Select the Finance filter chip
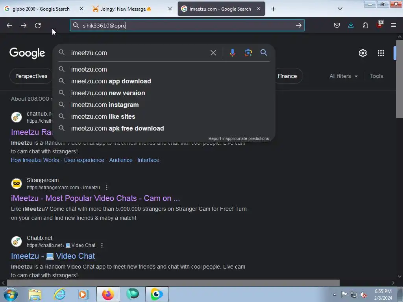 coord(287,76)
